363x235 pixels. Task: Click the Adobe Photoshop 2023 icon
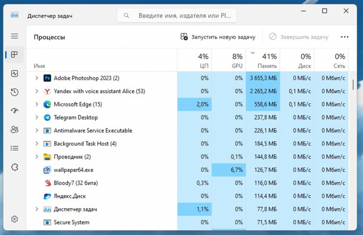(x=47, y=78)
